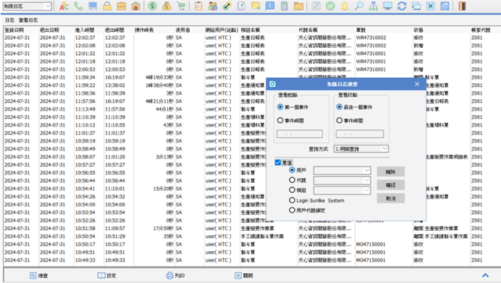Click 速查 button in bottom bar
This screenshot has height=283, width=501.
tap(38, 275)
